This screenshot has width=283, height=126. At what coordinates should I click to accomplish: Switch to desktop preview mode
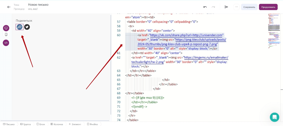6,28
